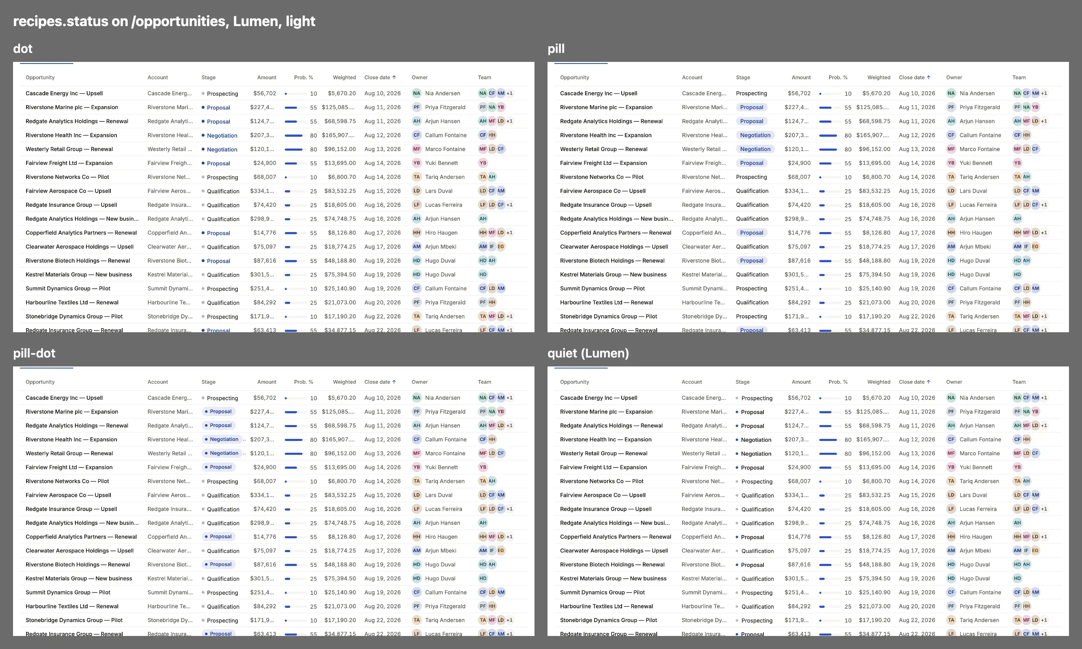Screen dimensions: 1082x649
Task: Click Yuki Bennett's YB owner avatar in pill panel
Action: click(951, 163)
